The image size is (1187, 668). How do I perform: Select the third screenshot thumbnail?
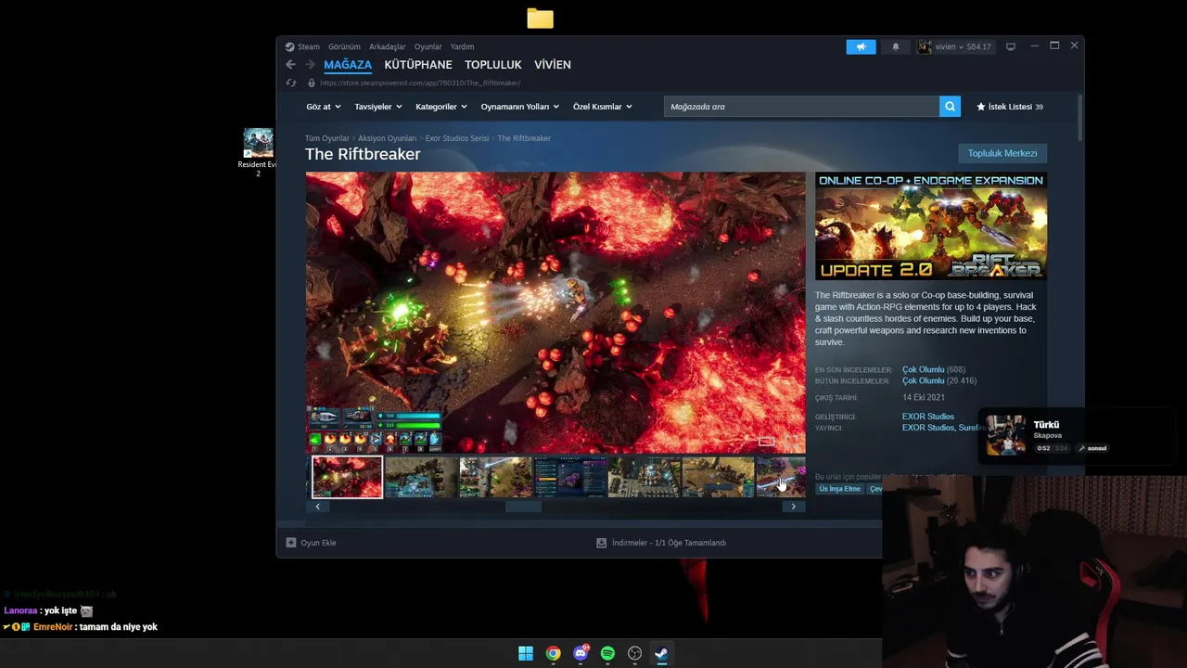[x=495, y=477]
